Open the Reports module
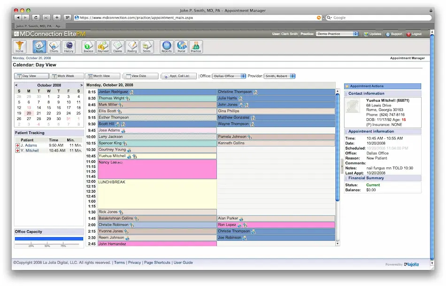 coord(166,46)
